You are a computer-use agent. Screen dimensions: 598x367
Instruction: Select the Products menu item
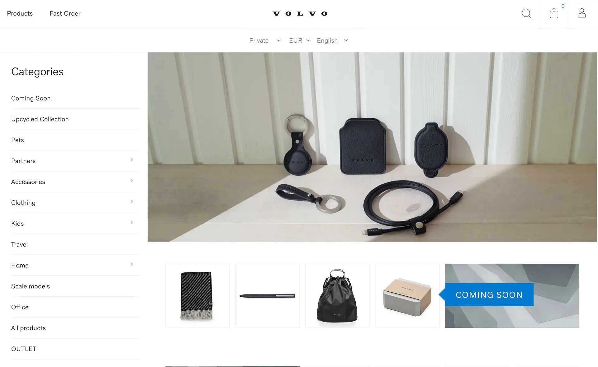click(20, 13)
